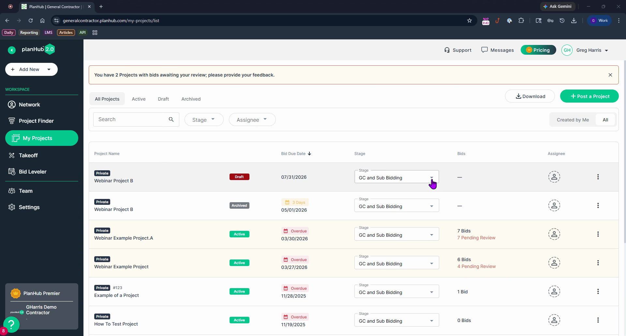Open Support headset link

click(458, 50)
